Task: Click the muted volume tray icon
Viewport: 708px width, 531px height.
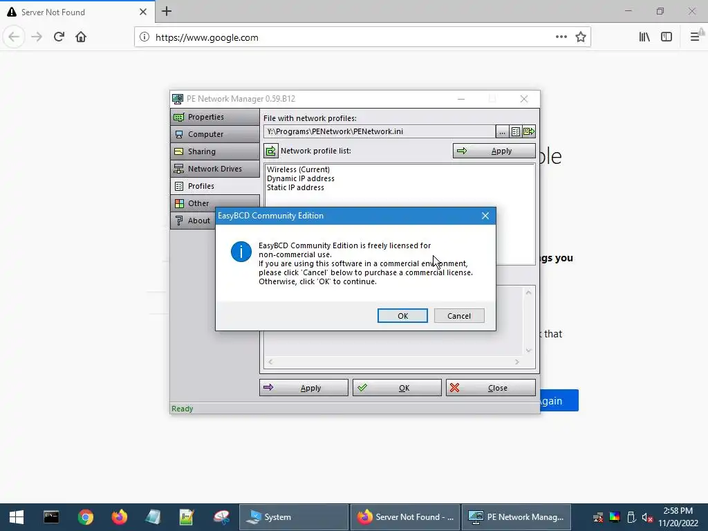Action: [647, 517]
